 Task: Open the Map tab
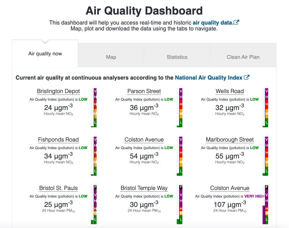111,57
